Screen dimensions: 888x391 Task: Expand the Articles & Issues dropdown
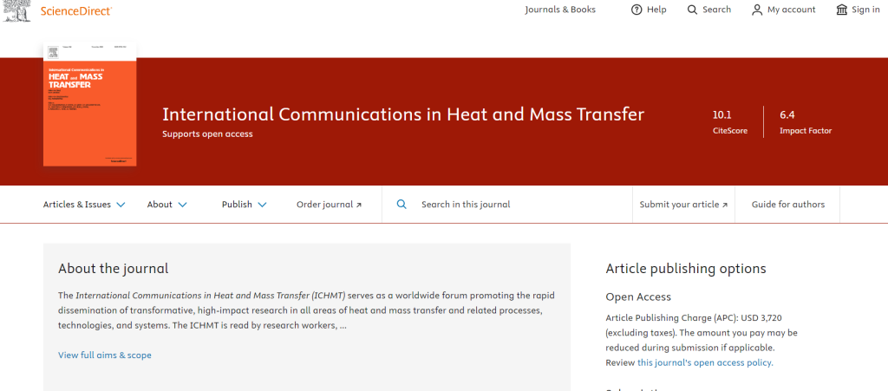84,205
